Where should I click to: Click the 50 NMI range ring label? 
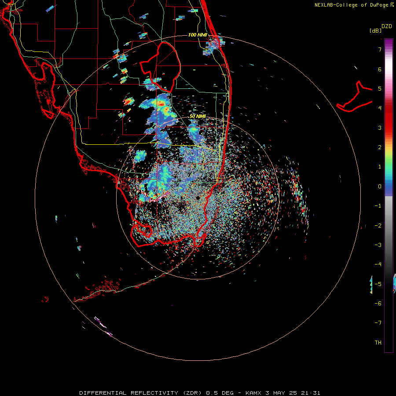[x=198, y=116]
